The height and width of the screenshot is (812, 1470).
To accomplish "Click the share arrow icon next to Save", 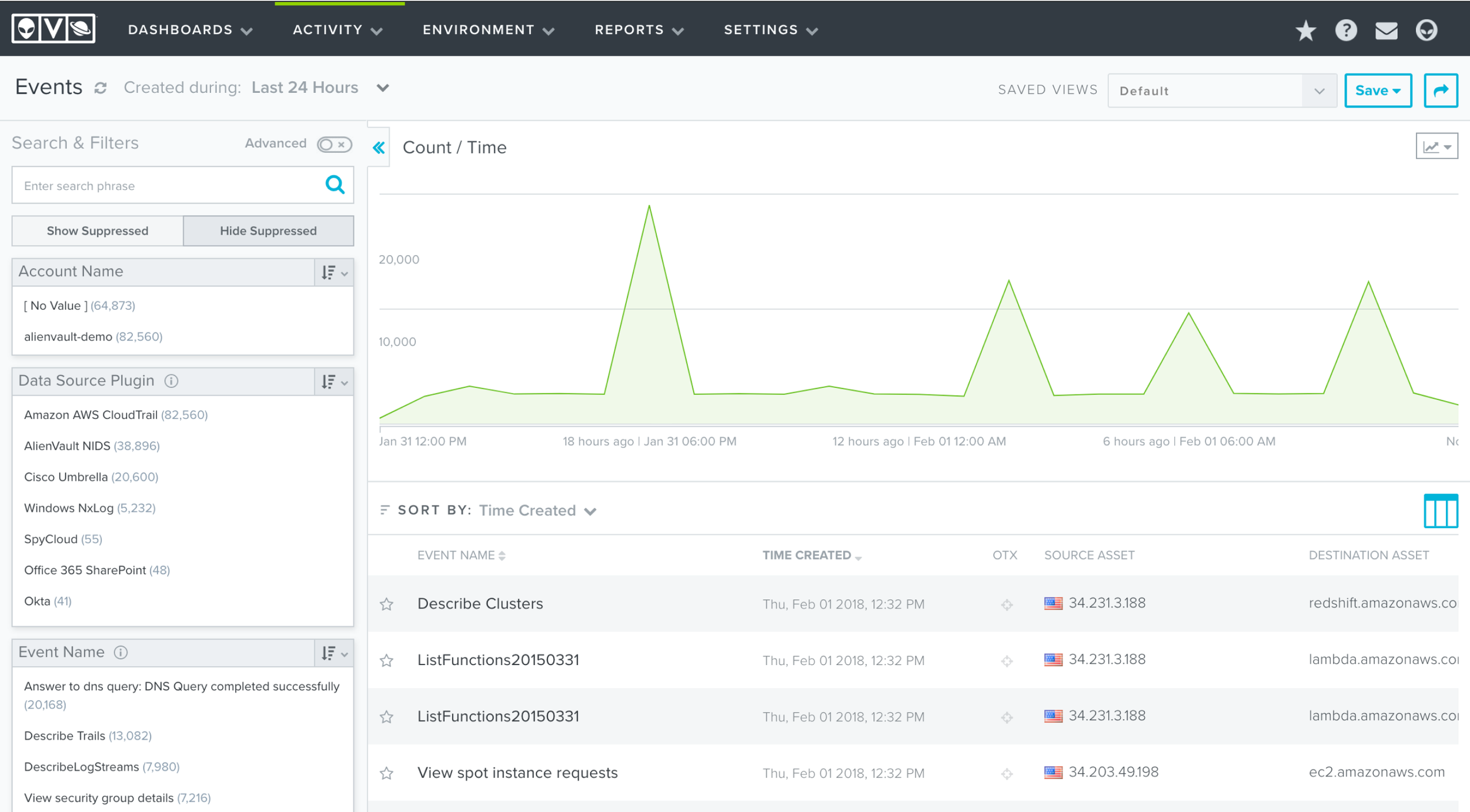I will click(x=1441, y=90).
